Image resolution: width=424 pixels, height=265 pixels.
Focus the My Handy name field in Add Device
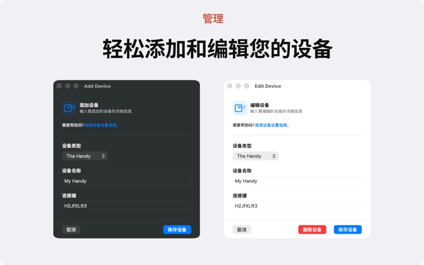126,181
